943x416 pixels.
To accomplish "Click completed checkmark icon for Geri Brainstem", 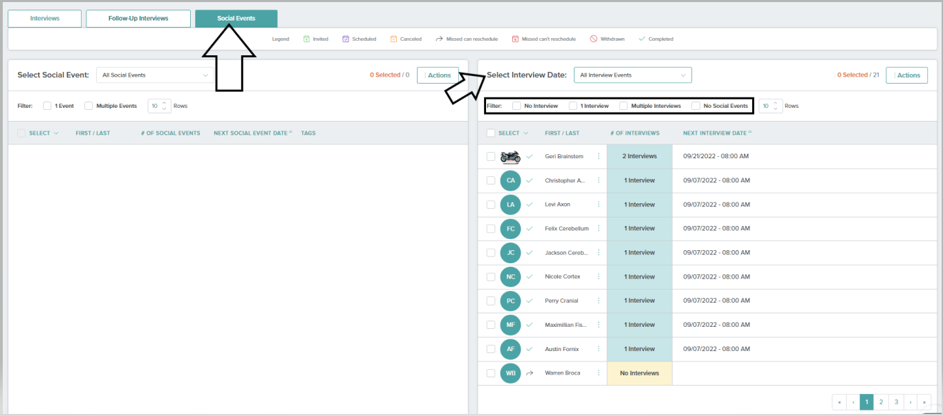I will coord(530,157).
